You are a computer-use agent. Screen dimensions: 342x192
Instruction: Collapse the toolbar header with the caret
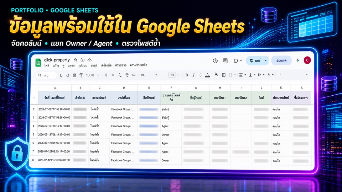pos(306,75)
